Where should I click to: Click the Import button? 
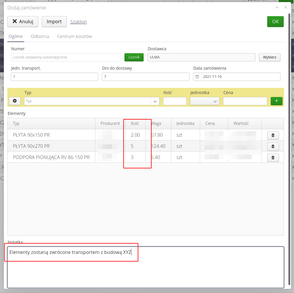coord(54,21)
